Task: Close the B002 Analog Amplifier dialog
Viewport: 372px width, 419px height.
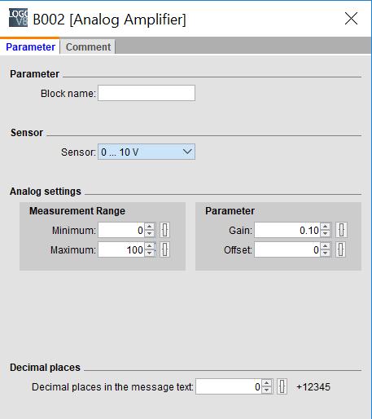Action: click(351, 19)
